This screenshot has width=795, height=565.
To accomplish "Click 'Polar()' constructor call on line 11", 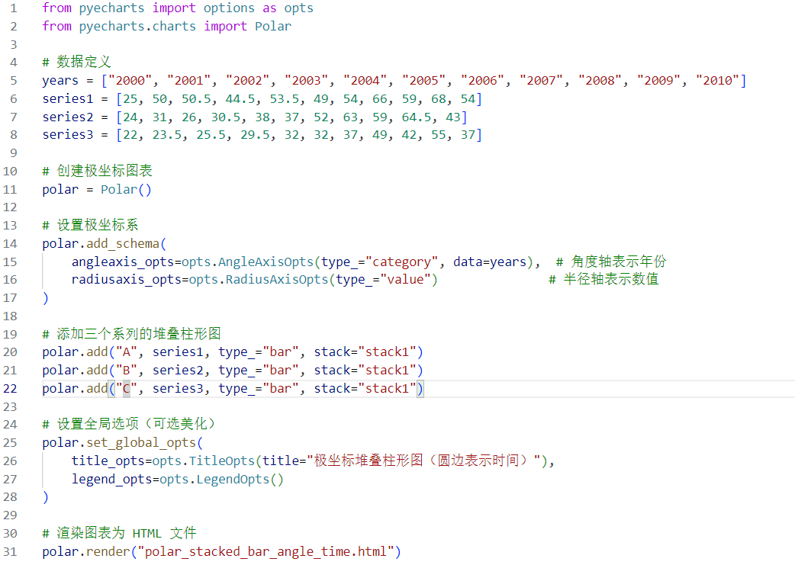I will pyautogui.click(x=126, y=190).
